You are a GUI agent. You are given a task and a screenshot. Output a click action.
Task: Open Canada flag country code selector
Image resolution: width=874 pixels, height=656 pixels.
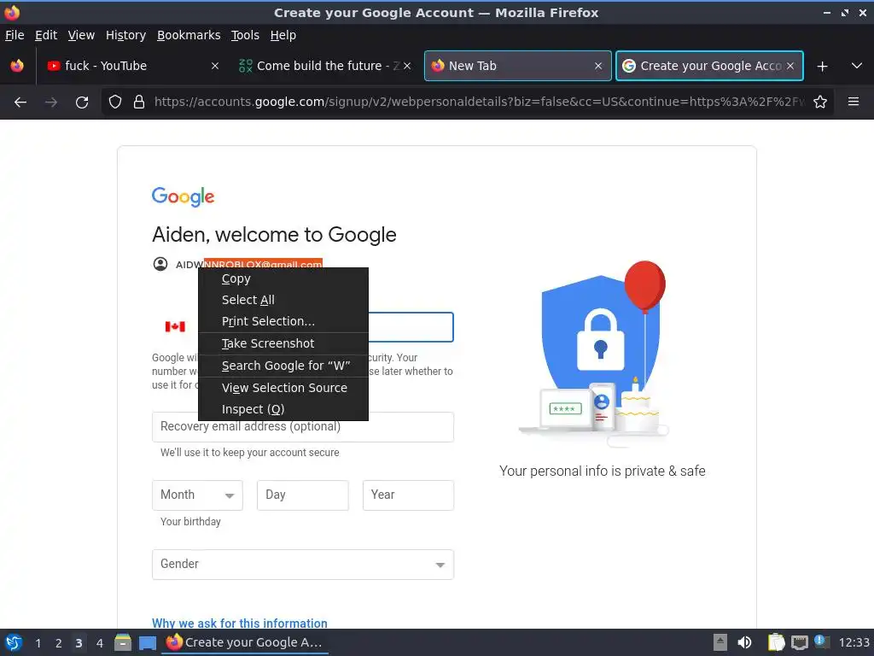[175, 327]
